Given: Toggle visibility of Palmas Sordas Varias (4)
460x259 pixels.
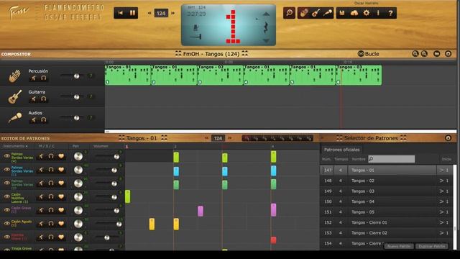Looking at the screenshot, I should (x=6, y=156).
